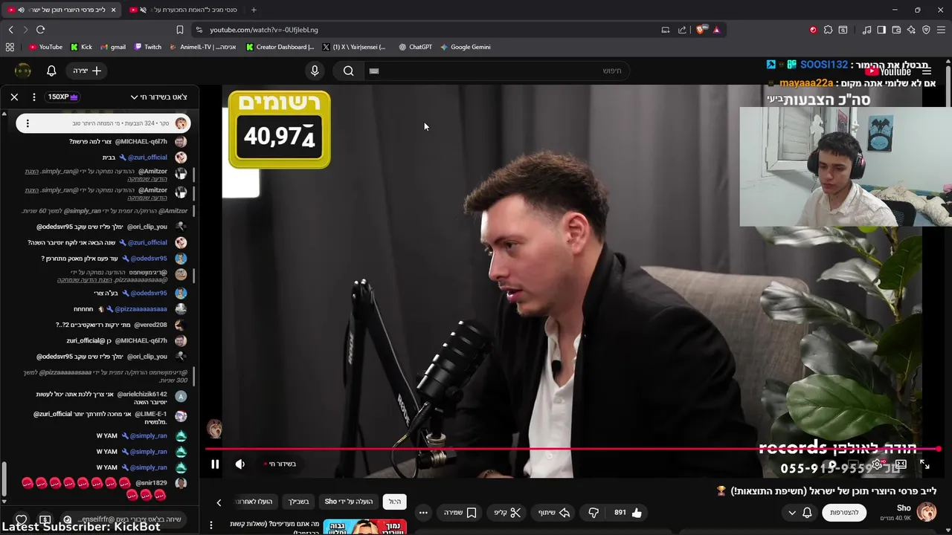Reload the page in the browser
The height and width of the screenshot is (535, 952).
(x=40, y=30)
